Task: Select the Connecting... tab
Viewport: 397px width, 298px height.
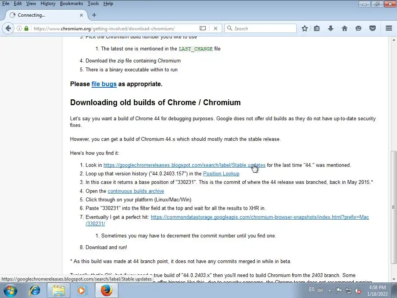Action: pyautogui.click(x=46, y=15)
